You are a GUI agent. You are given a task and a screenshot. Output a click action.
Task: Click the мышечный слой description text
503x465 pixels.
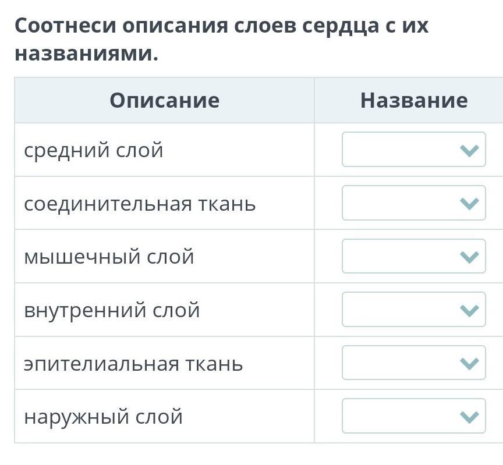(x=109, y=257)
